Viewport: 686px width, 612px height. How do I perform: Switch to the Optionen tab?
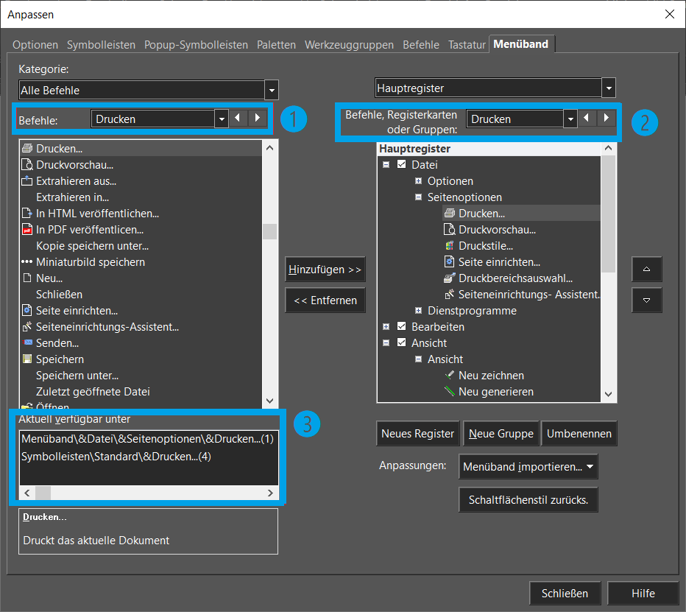(x=35, y=45)
